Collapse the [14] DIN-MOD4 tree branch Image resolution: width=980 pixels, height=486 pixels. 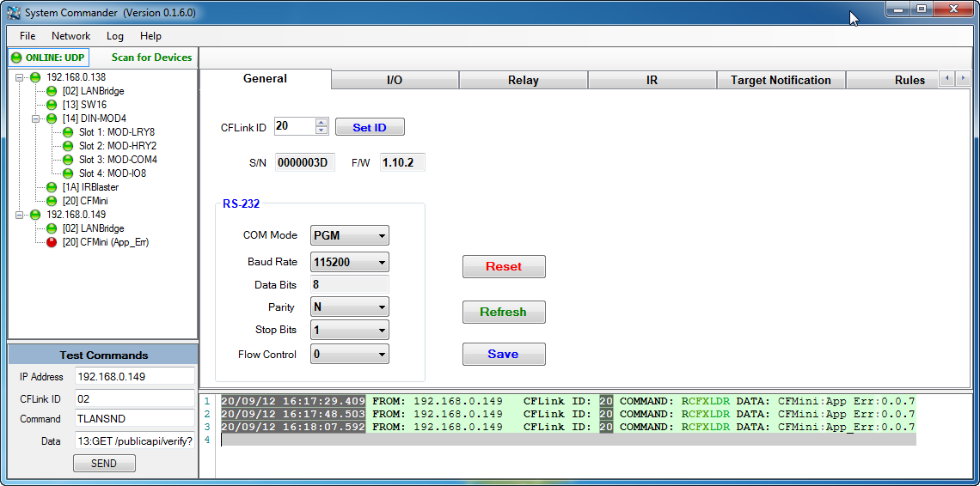[36, 118]
